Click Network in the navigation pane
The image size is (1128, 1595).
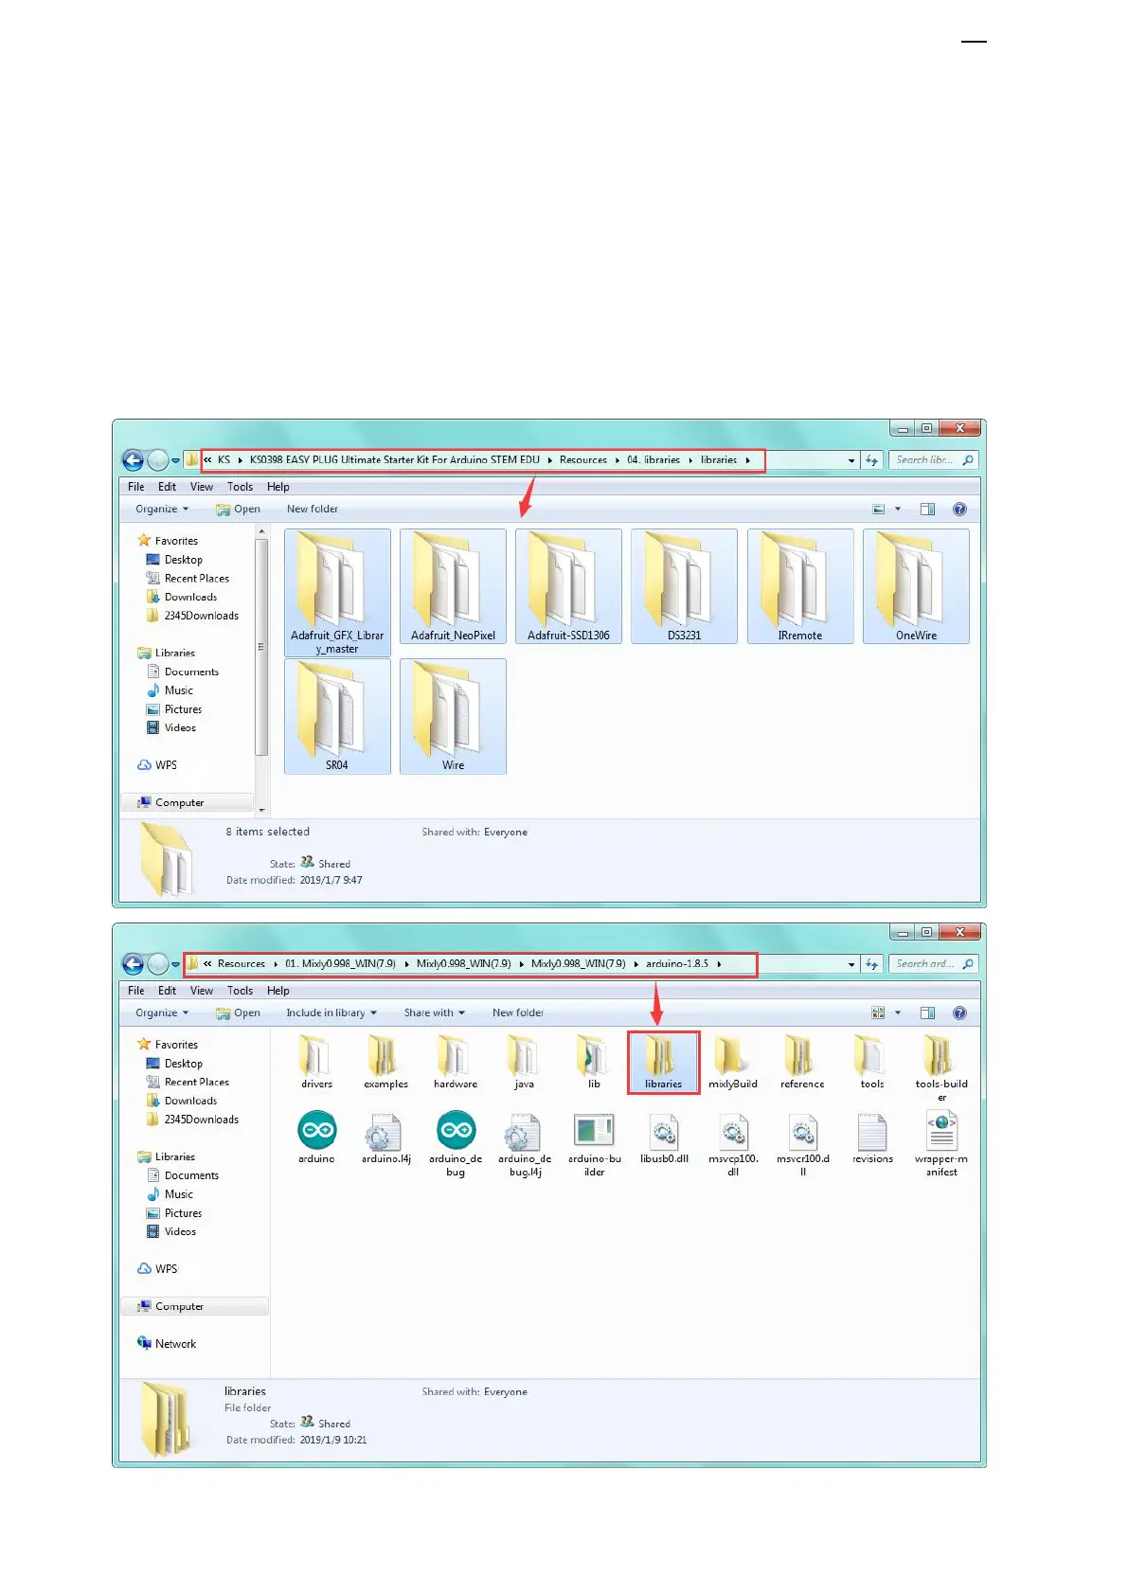point(175,1343)
